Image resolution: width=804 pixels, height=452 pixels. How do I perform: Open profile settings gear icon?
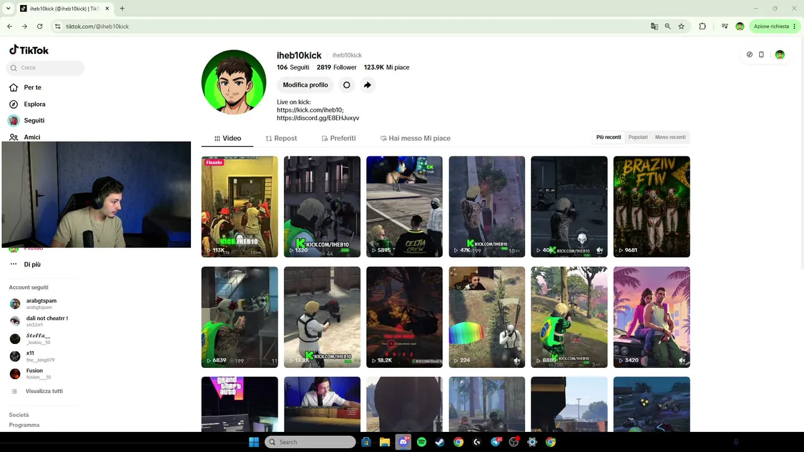click(x=347, y=85)
